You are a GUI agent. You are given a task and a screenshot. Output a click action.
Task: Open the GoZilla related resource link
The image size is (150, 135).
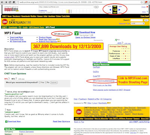click(96, 72)
